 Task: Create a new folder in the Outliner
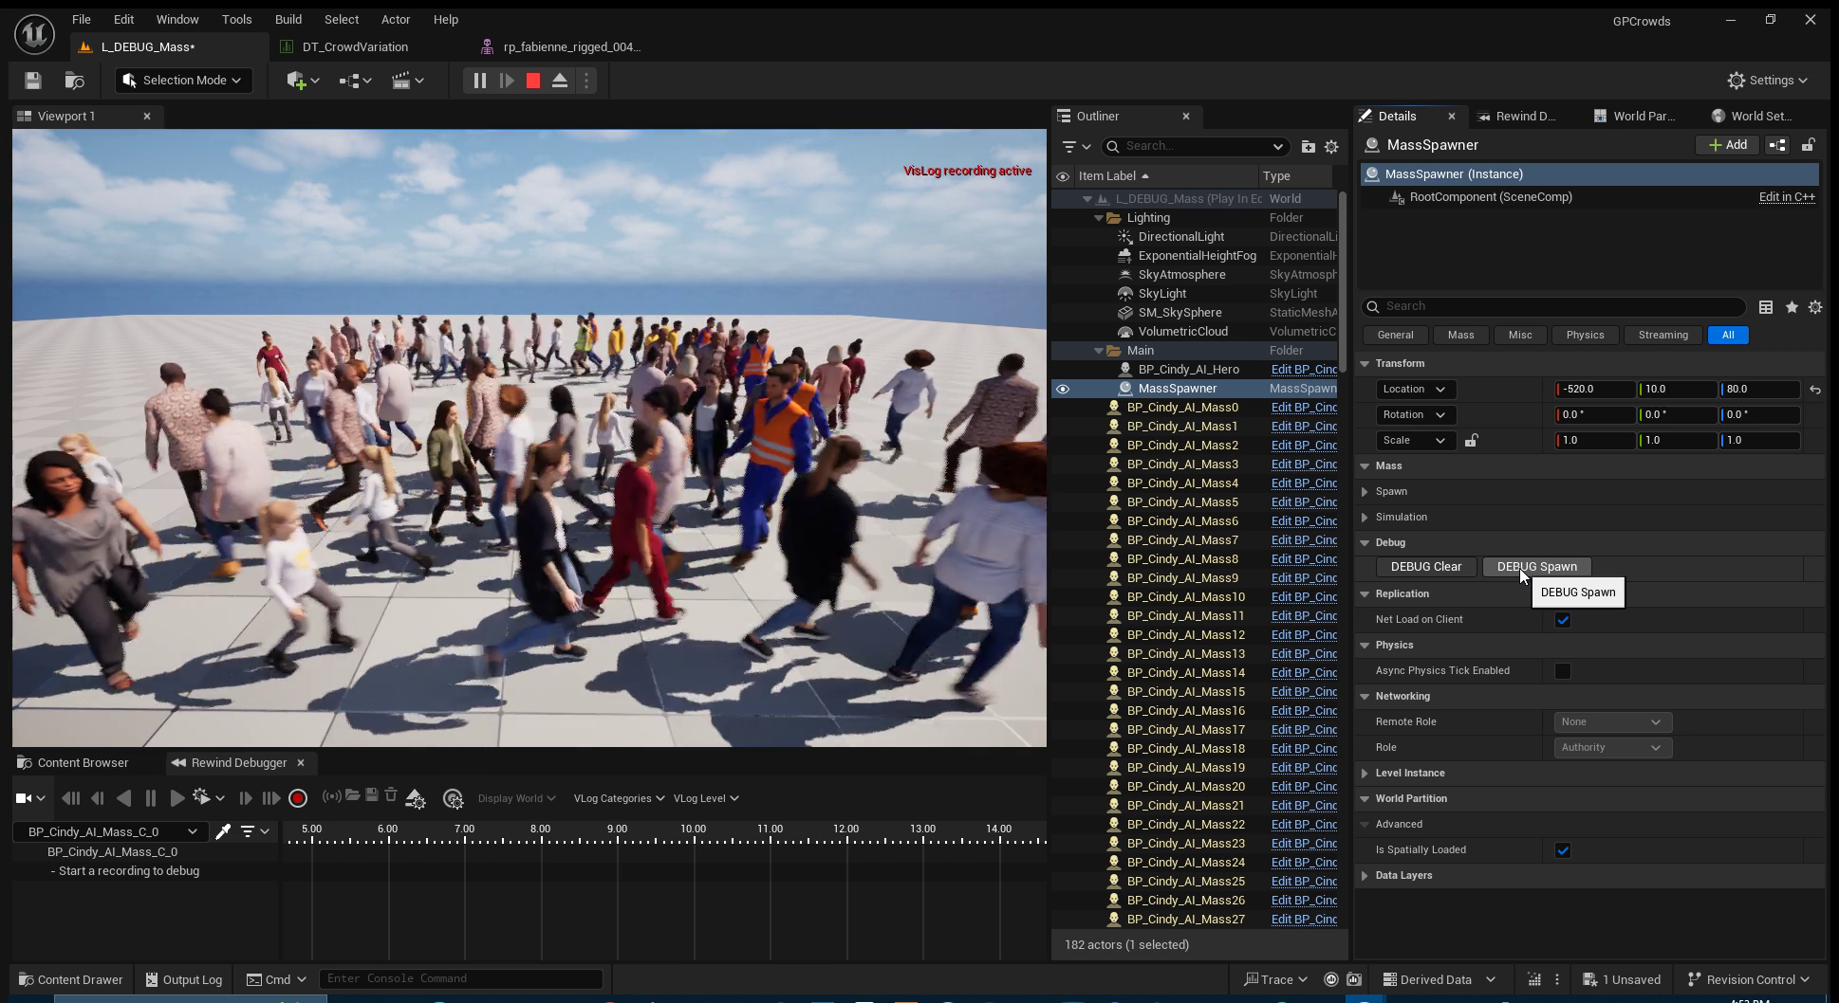[1308, 146]
